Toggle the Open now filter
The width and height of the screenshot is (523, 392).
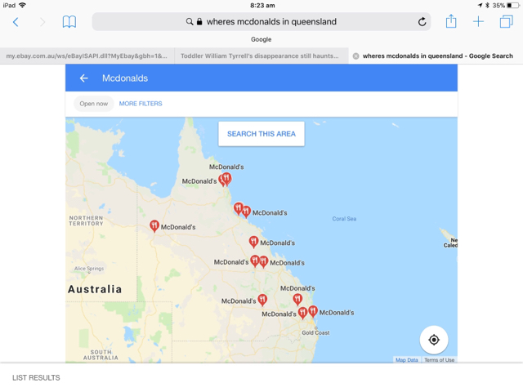click(x=94, y=104)
